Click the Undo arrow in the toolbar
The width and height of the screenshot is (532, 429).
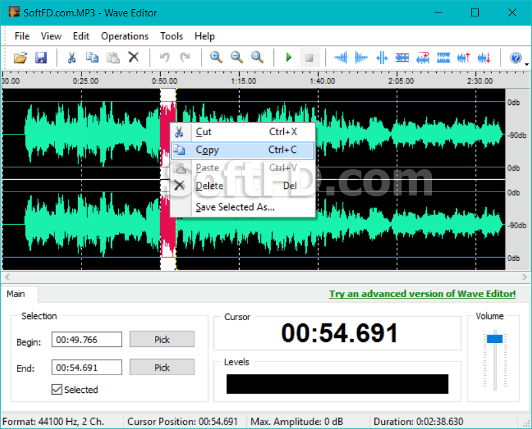pyautogui.click(x=165, y=58)
